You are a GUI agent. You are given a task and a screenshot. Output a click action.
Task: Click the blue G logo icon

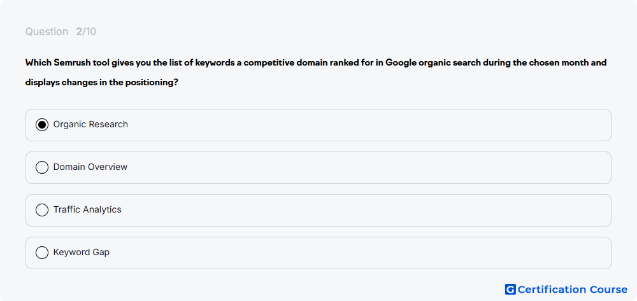[510, 290]
